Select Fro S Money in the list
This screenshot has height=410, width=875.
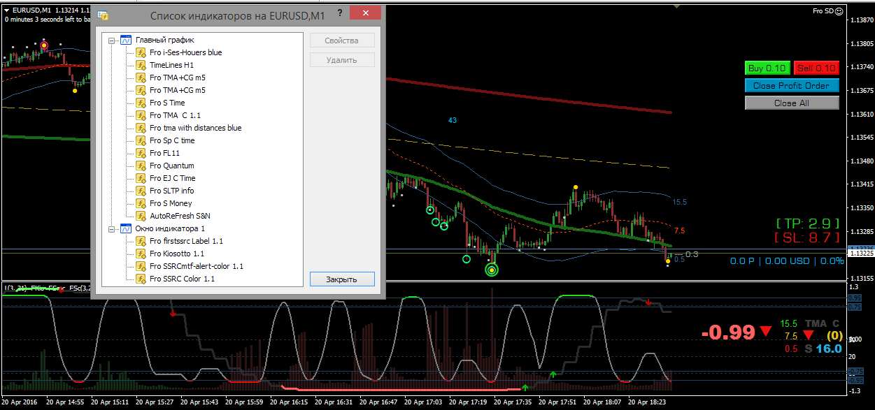(x=171, y=203)
